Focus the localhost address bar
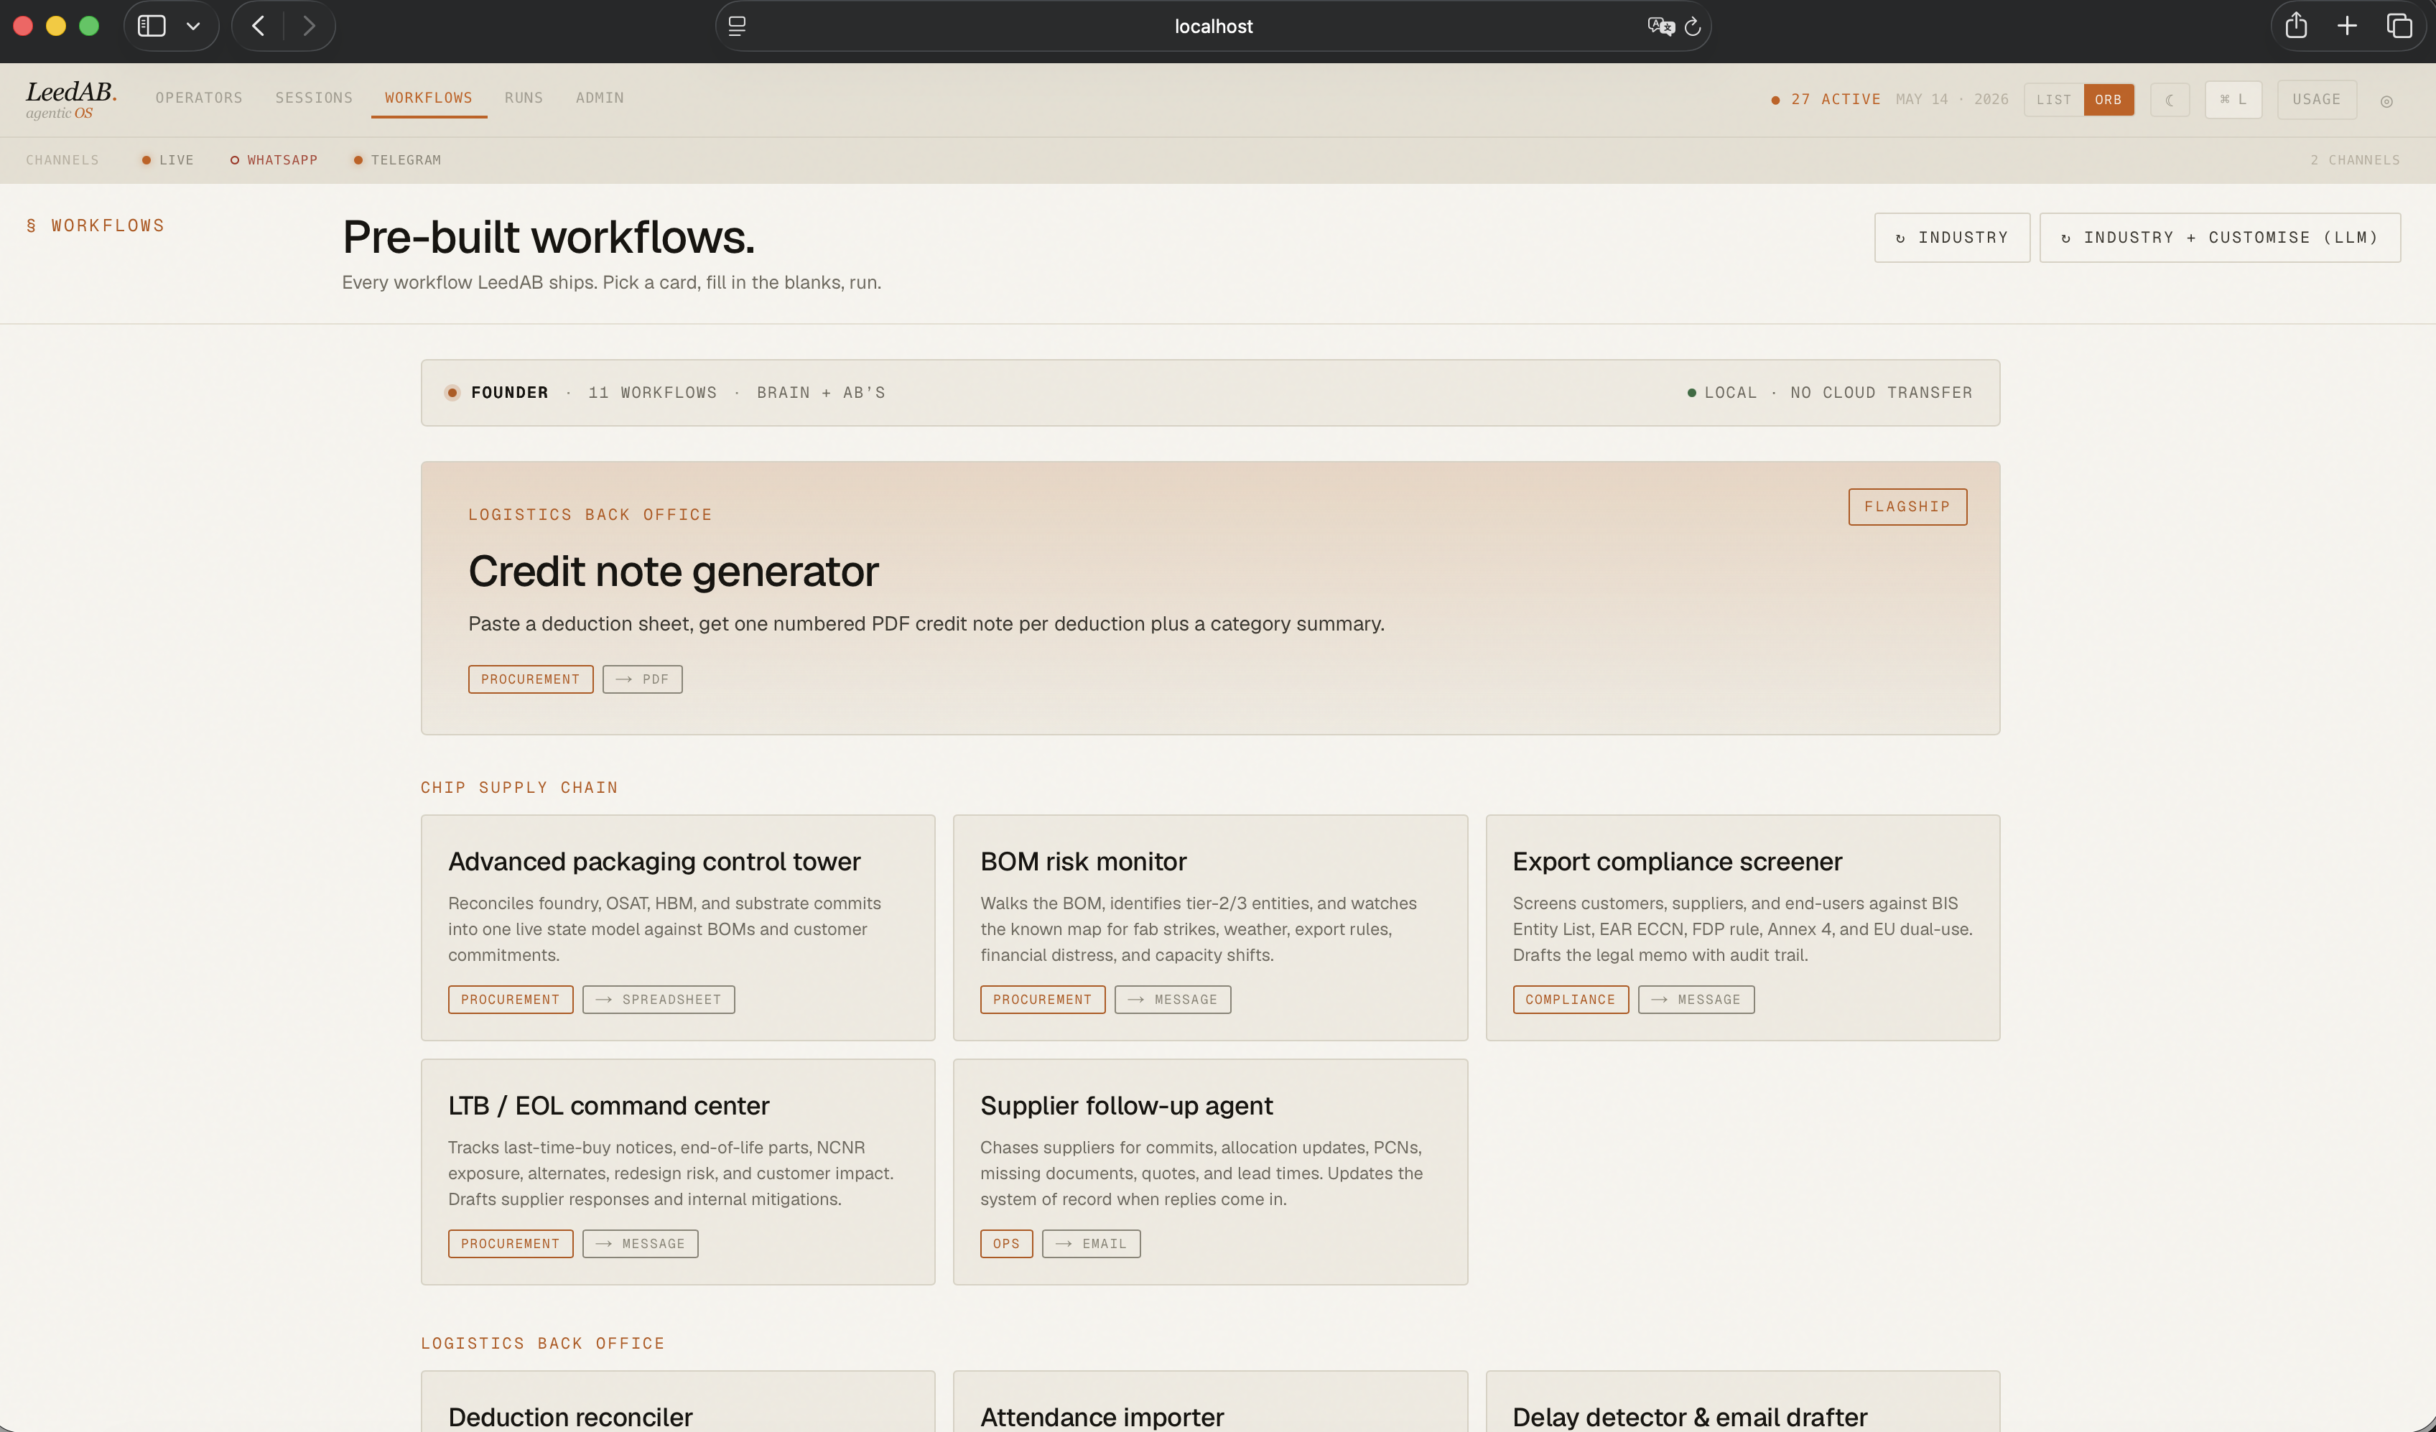Viewport: 2436px width, 1432px height. [x=1213, y=26]
